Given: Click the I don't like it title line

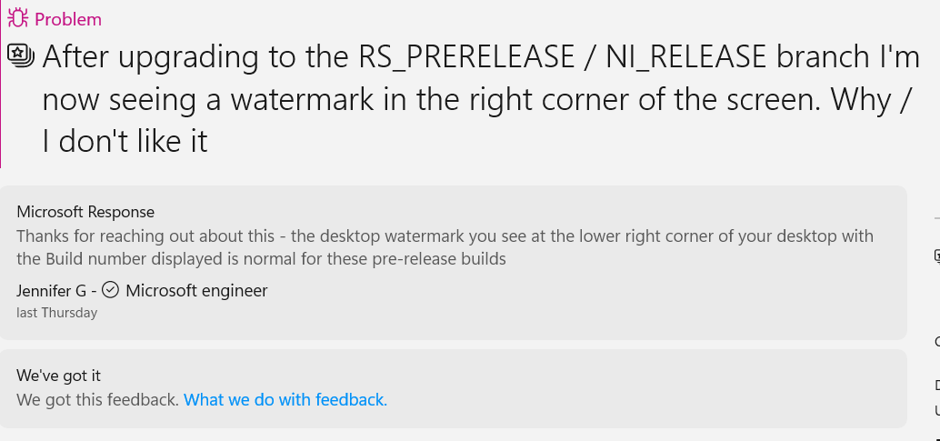Looking at the screenshot, I should (125, 142).
